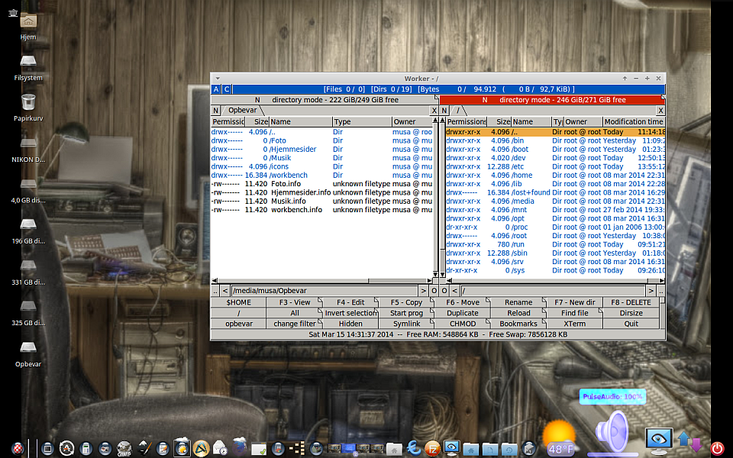Go to parent directory using left '..' button
Viewport: 733px width, 458px height.
215,291
